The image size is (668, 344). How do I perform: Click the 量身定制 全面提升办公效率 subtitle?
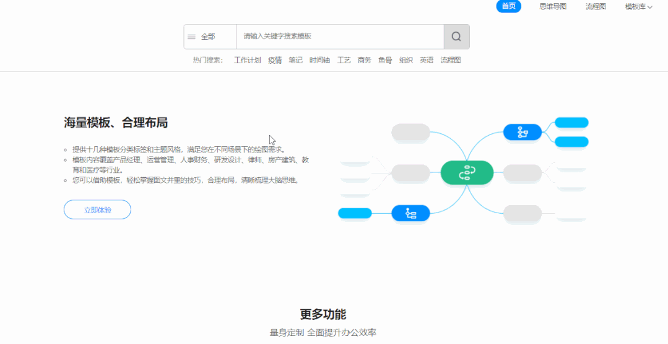click(x=323, y=332)
